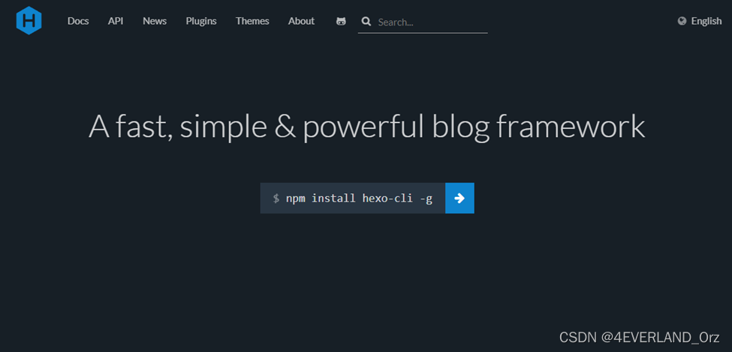Open the Docs menu item
Image resolution: width=732 pixels, height=352 pixels.
coord(78,21)
